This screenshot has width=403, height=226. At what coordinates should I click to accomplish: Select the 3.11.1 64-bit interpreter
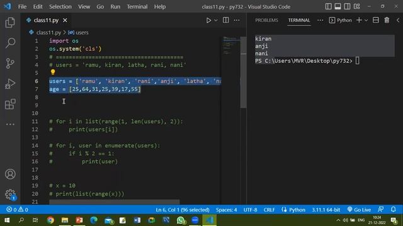coord(326,210)
